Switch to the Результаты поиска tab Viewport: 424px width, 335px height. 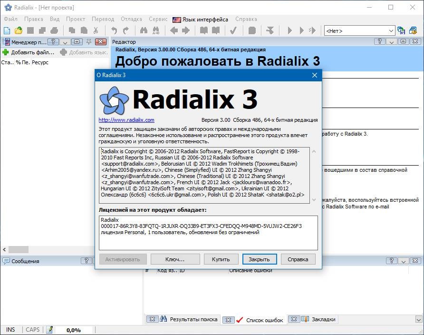pyautogui.click(x=193, y=319)
